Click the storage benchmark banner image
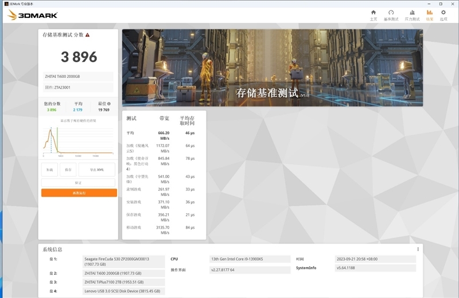Image resolution: width=459 pixels, height=298 pixels. 273,68
